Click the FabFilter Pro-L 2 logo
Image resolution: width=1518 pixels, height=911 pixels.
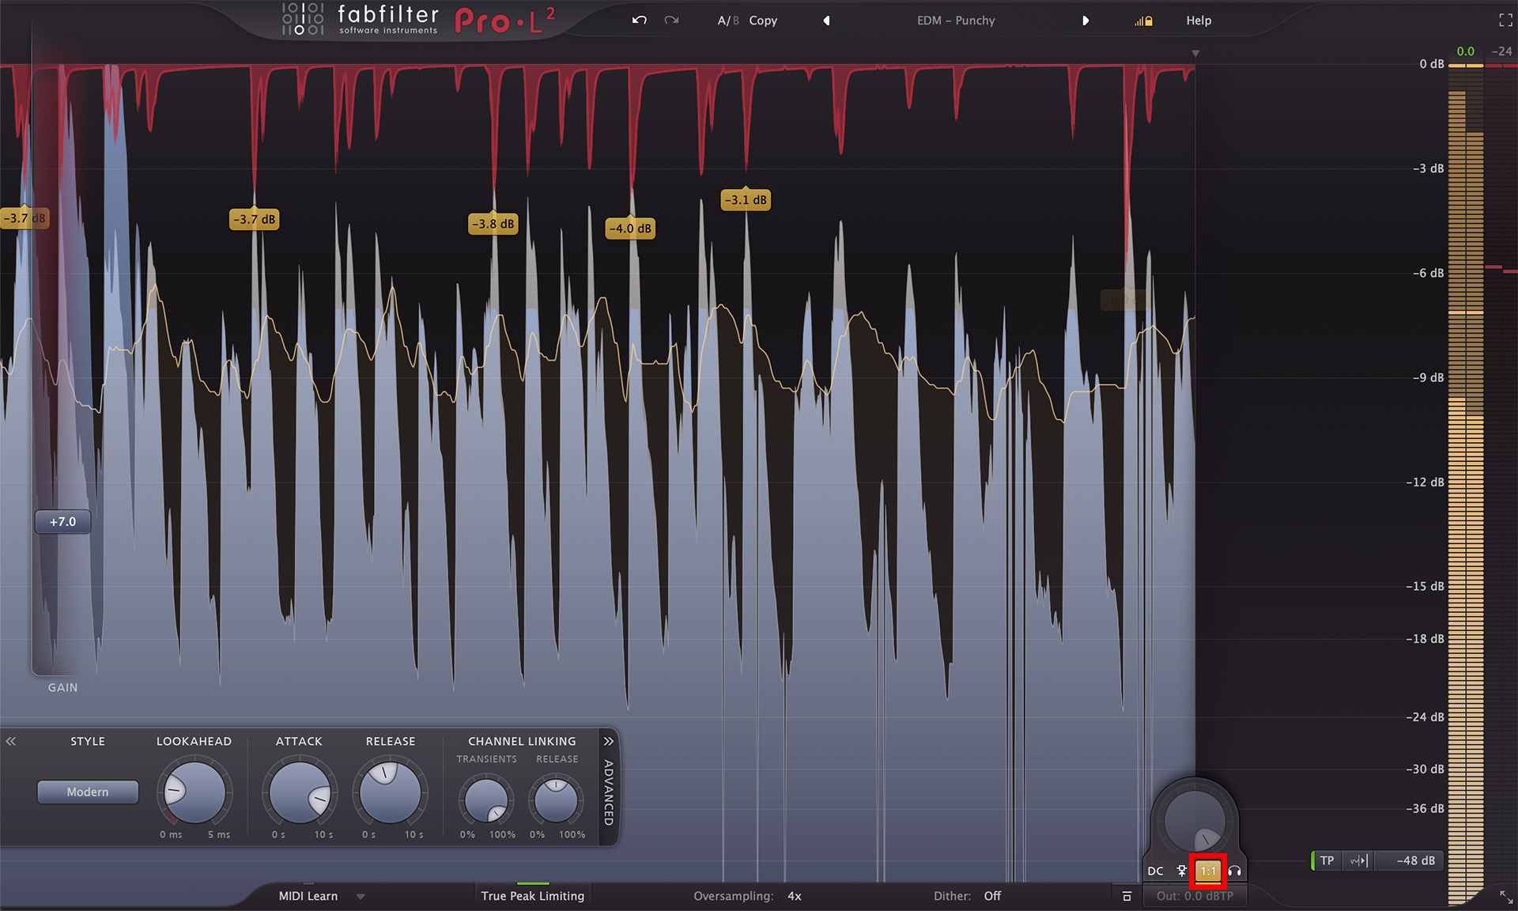[x=419, y=20]
